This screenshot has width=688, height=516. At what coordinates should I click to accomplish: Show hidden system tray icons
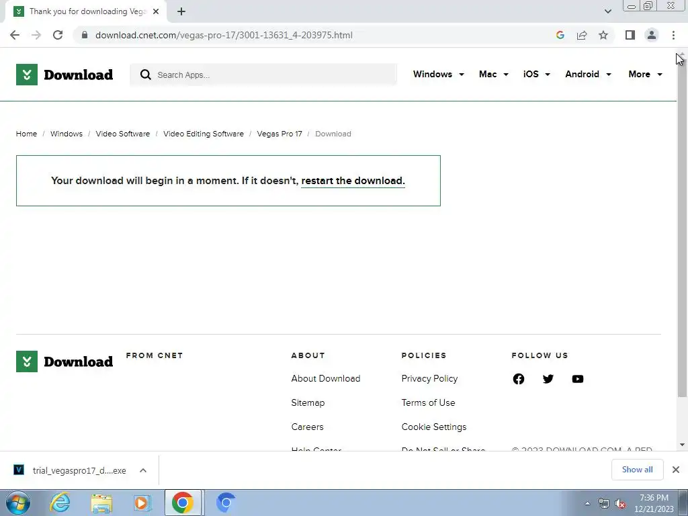click(x=587, y=504)
